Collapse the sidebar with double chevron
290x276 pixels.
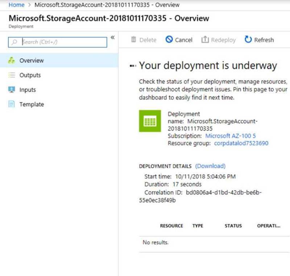point(113,37)
